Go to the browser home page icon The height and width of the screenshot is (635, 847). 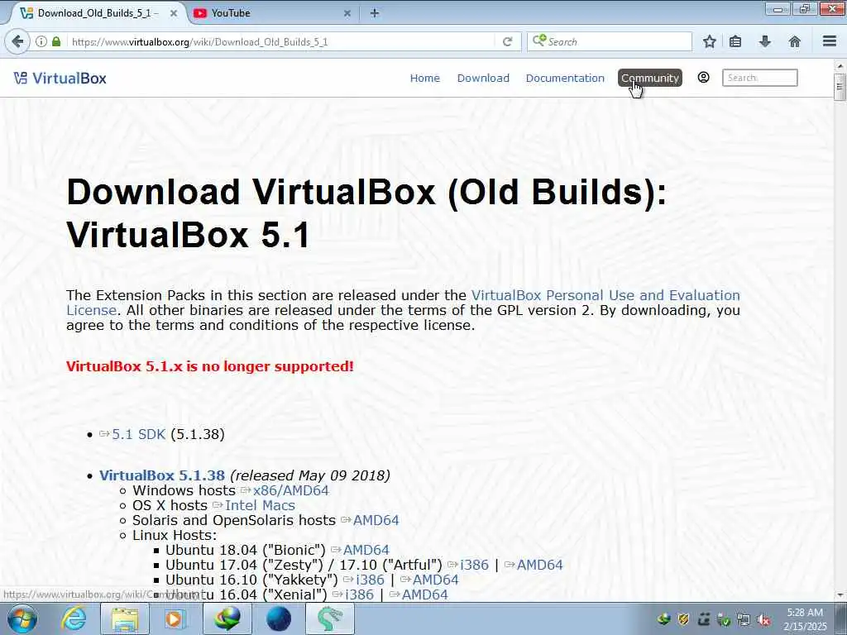(x=794, y=41)
